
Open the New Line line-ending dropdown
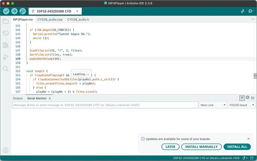pos(213,105)
